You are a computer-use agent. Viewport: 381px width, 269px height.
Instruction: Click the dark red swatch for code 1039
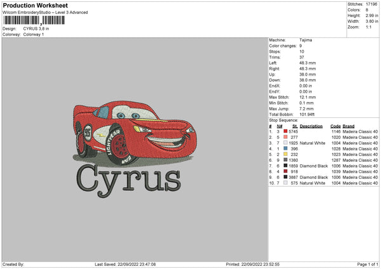coord(286,171)
